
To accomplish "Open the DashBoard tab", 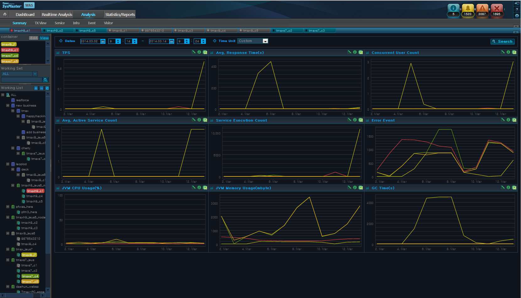I will tap(25, 14).
